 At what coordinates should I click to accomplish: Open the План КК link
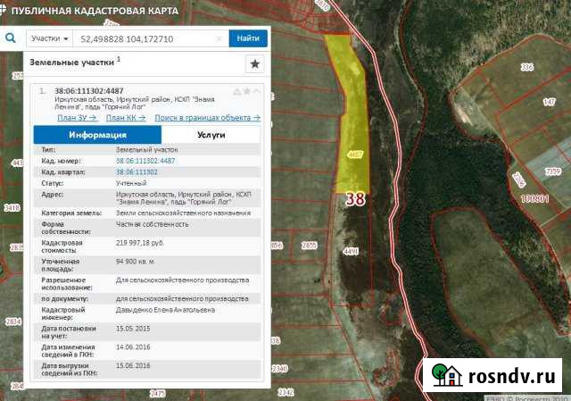click(x=126, y=117)
